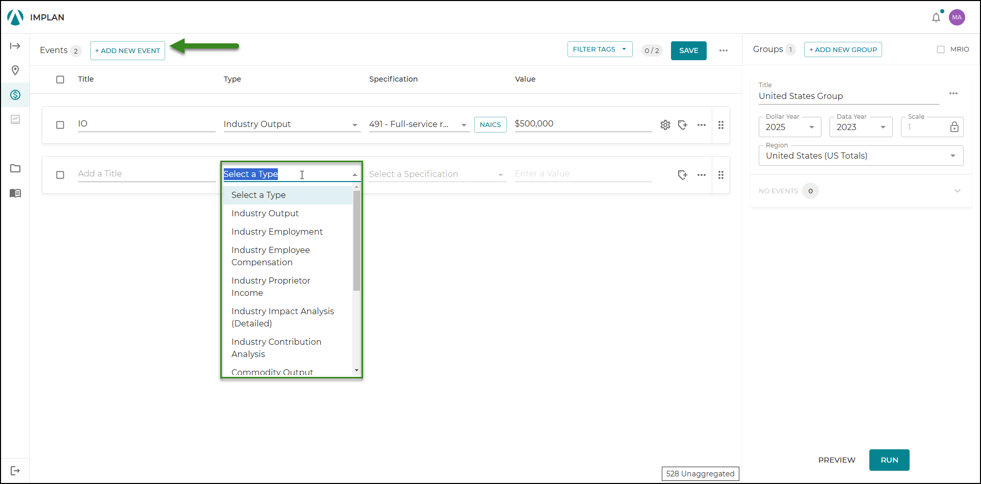The height and width of the screenshot is (484, 981).
Task: Click Add New Event button
Action: pos(127,51)
